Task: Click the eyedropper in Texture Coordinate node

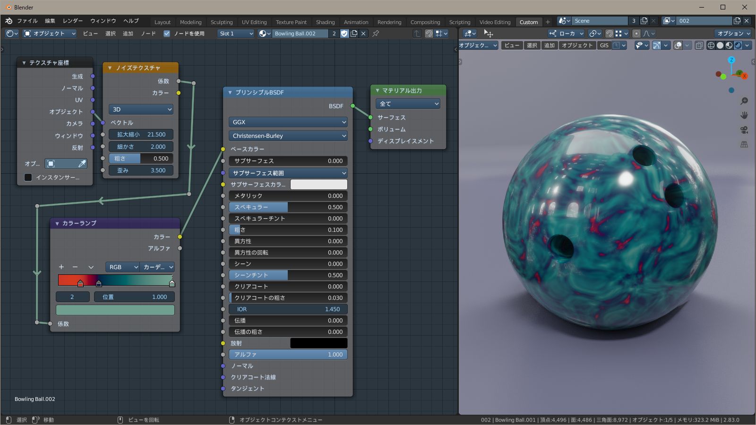Action: 82,163
